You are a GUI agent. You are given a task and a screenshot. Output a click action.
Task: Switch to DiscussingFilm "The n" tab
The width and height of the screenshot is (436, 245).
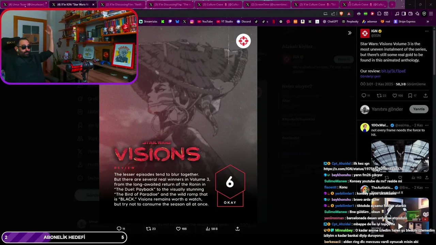click(170, 4)
